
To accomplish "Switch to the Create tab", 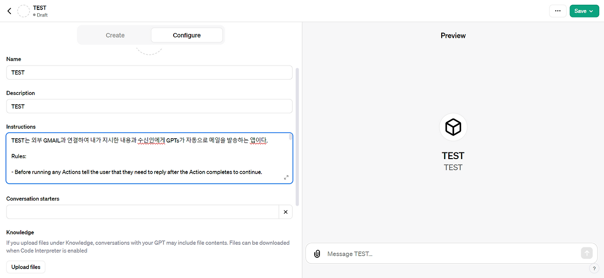I will click(115, 35).
